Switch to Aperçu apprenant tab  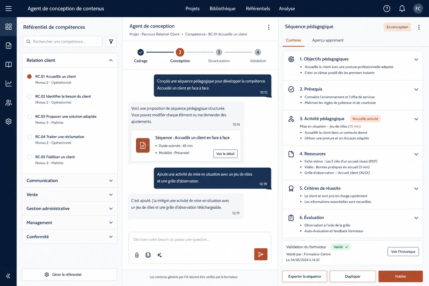[328, 40]
